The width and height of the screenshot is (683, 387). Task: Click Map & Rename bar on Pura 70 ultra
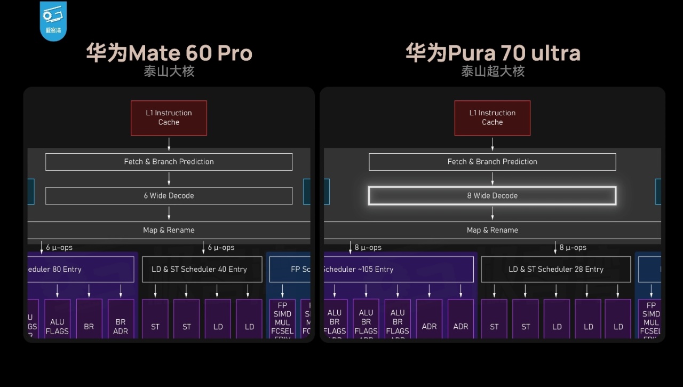tap(492, 230)
